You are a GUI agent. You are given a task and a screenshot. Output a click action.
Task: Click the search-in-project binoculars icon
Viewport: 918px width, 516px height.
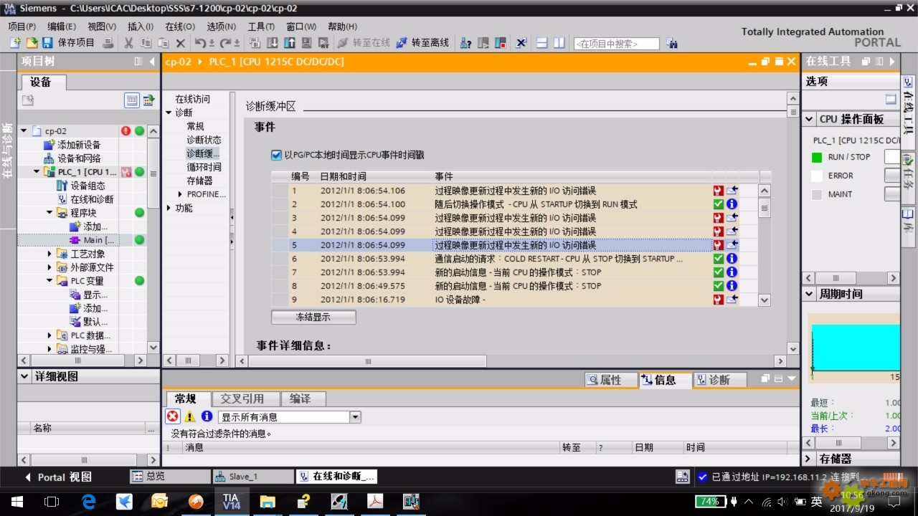pos(671,44)
